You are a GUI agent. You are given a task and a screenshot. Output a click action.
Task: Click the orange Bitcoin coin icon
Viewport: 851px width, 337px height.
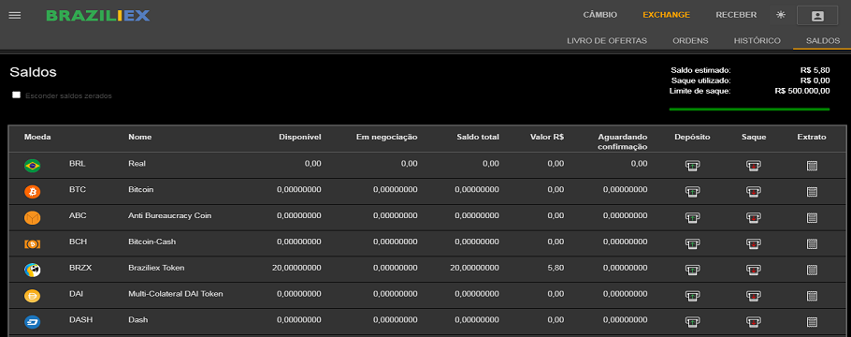[33, 192]
